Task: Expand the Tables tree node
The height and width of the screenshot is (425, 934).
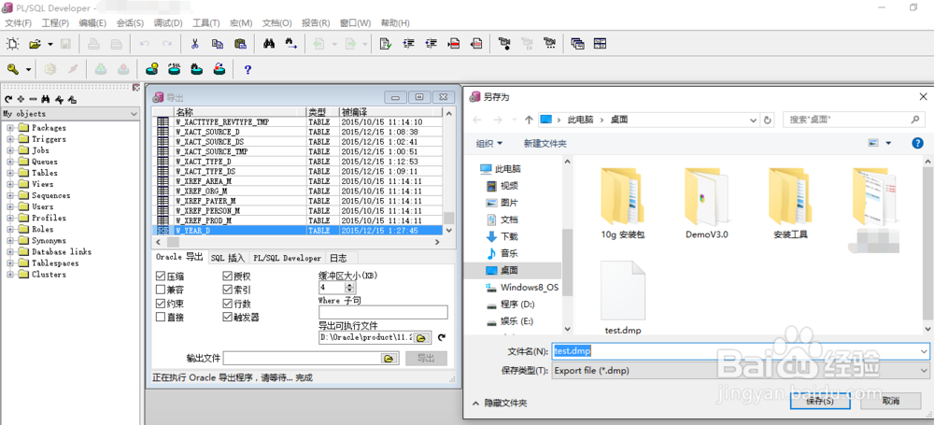Action: point(10,173)
